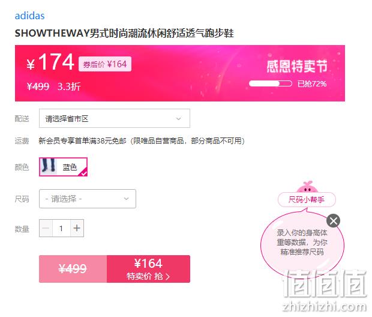372x317 pixels.
Task: Expand the 尺码 size dropdown
Action: tap(88, 199)
